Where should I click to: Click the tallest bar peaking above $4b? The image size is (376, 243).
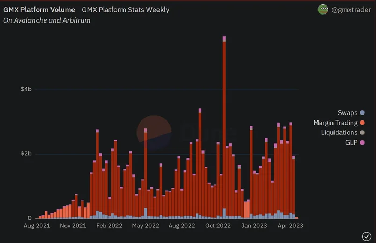pos(224,127)
